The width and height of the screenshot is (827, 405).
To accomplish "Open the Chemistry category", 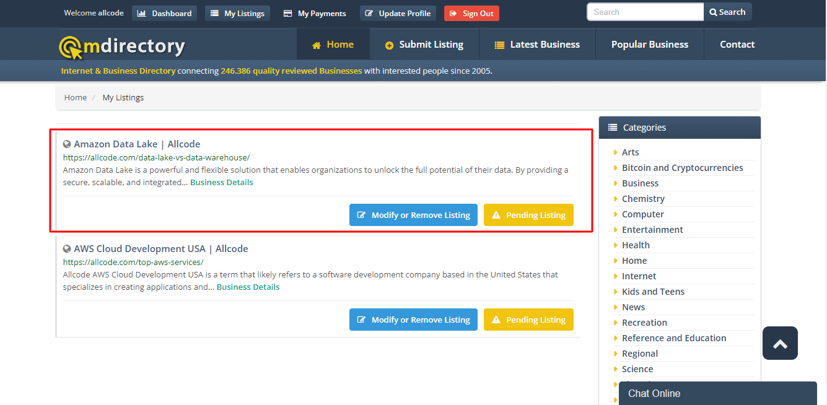I will (x=643, y=199).
